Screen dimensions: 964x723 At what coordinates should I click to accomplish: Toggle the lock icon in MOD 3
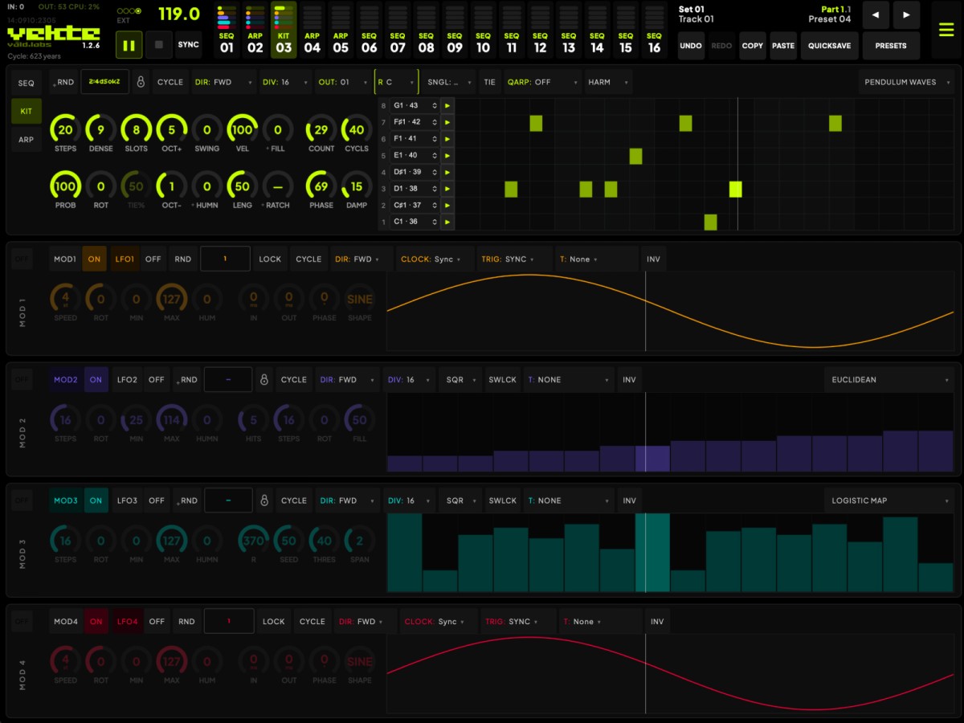tap(263, 500)
